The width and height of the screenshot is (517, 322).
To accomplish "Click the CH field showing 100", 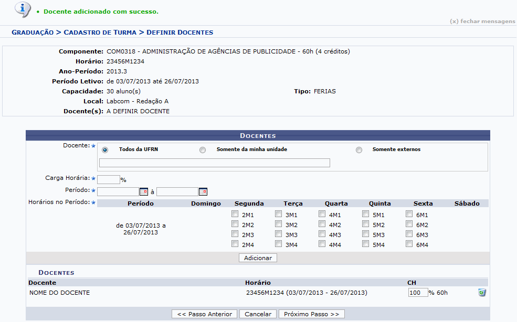I will (418, 293).
